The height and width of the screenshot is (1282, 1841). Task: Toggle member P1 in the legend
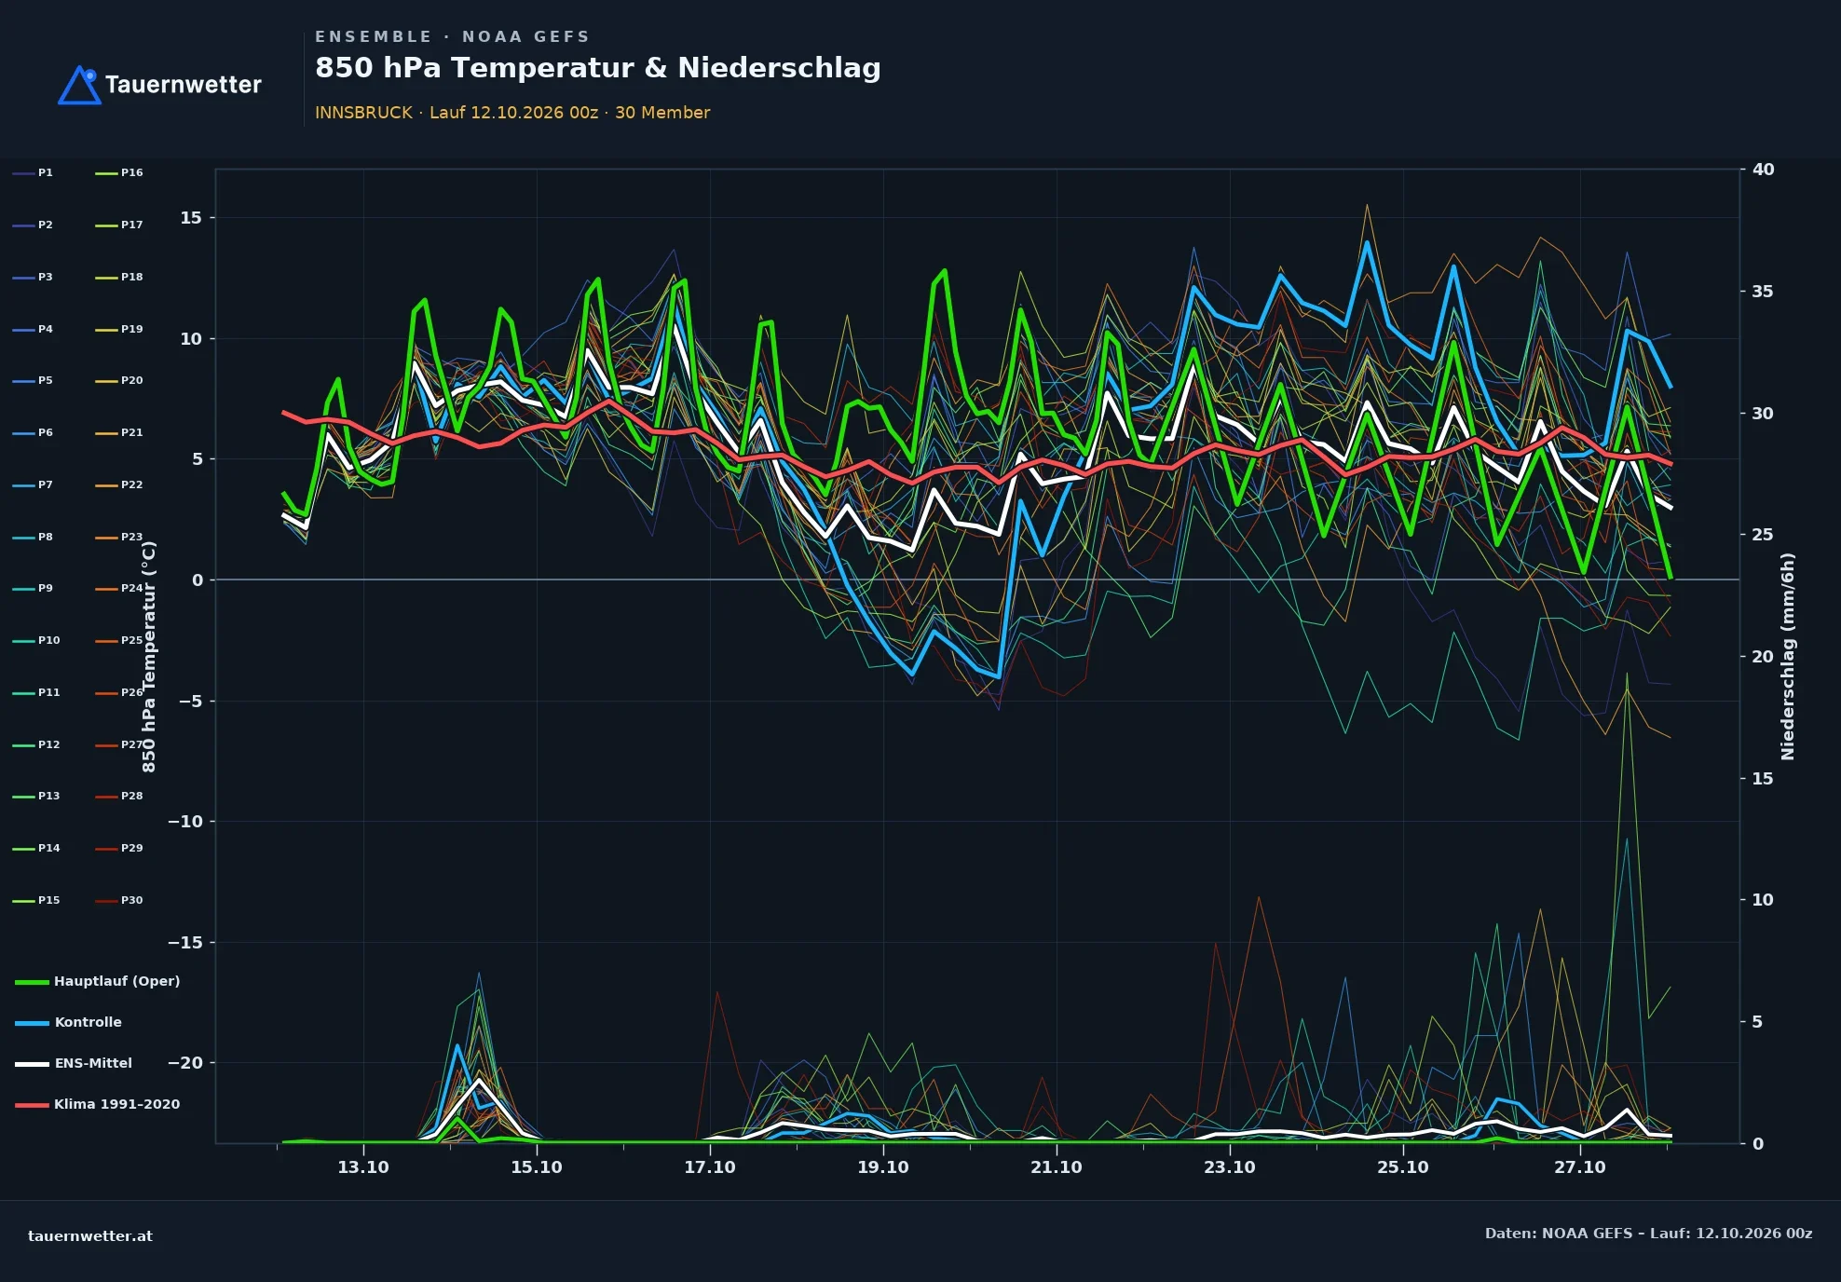[33, 172]
